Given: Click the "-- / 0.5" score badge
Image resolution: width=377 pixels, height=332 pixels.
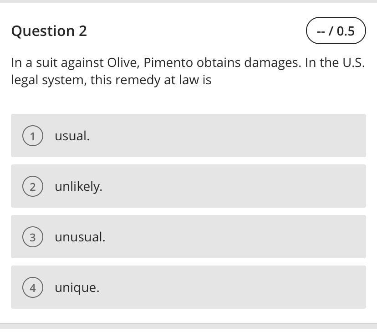Looking at the screenshot, I should click(x=336, y=31).
